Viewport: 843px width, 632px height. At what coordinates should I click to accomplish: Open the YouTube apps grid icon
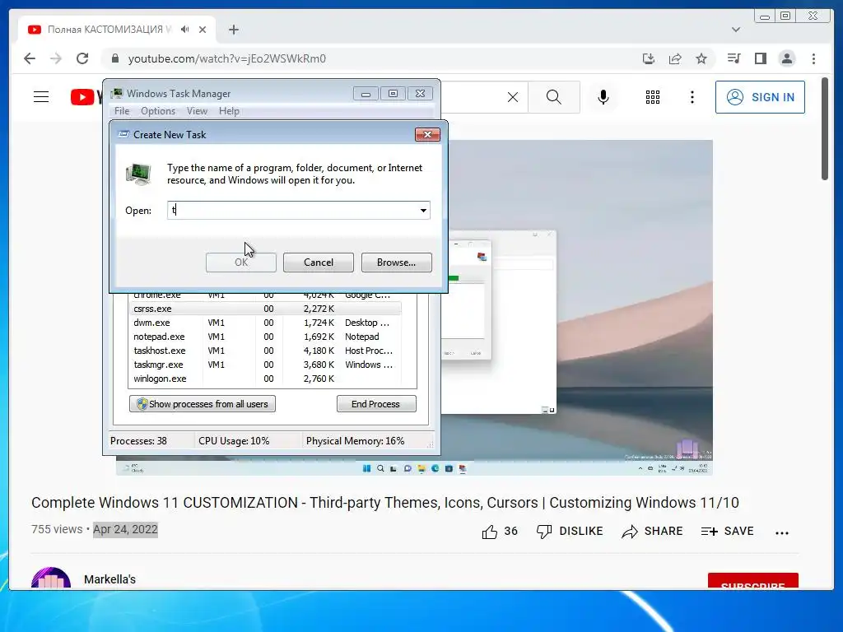click(653, 97)
